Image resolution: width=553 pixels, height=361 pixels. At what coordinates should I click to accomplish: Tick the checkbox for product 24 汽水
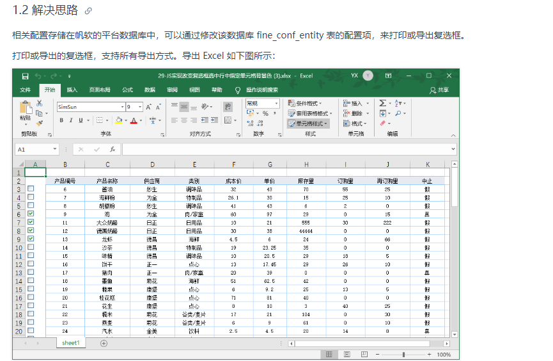31,331
